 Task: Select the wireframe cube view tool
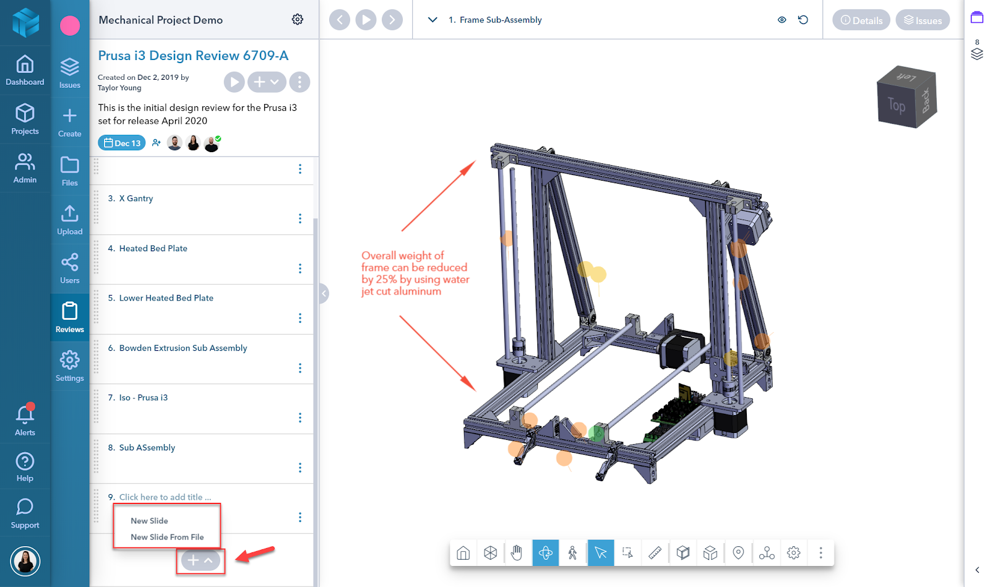[491, 553]
